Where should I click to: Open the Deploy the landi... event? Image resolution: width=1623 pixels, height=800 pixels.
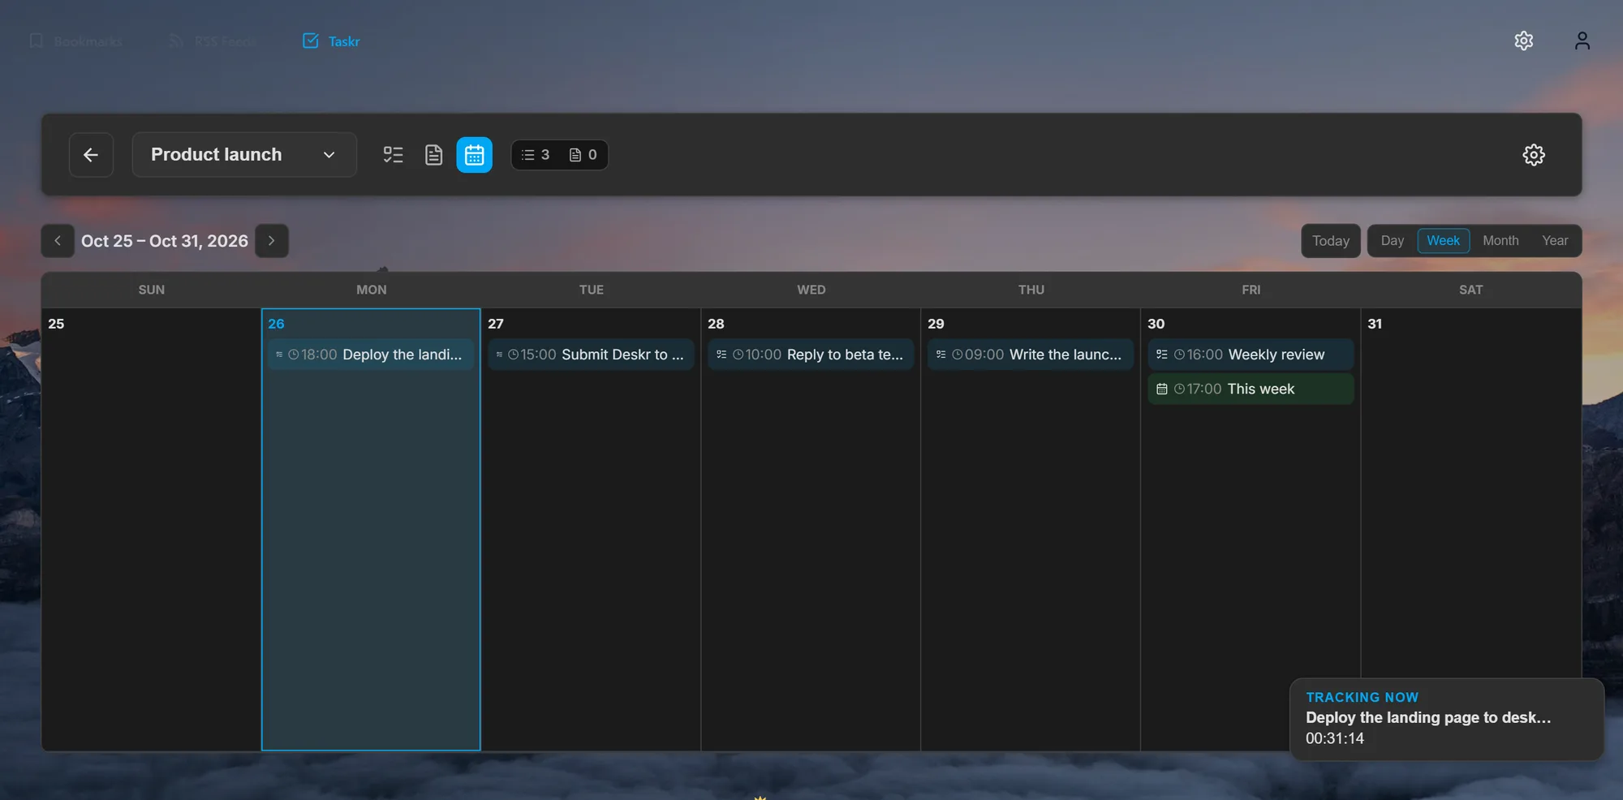tap(371, 355)
